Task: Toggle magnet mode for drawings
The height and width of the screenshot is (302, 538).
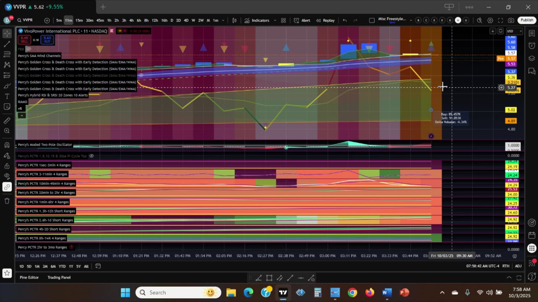Action: (7, 145)
